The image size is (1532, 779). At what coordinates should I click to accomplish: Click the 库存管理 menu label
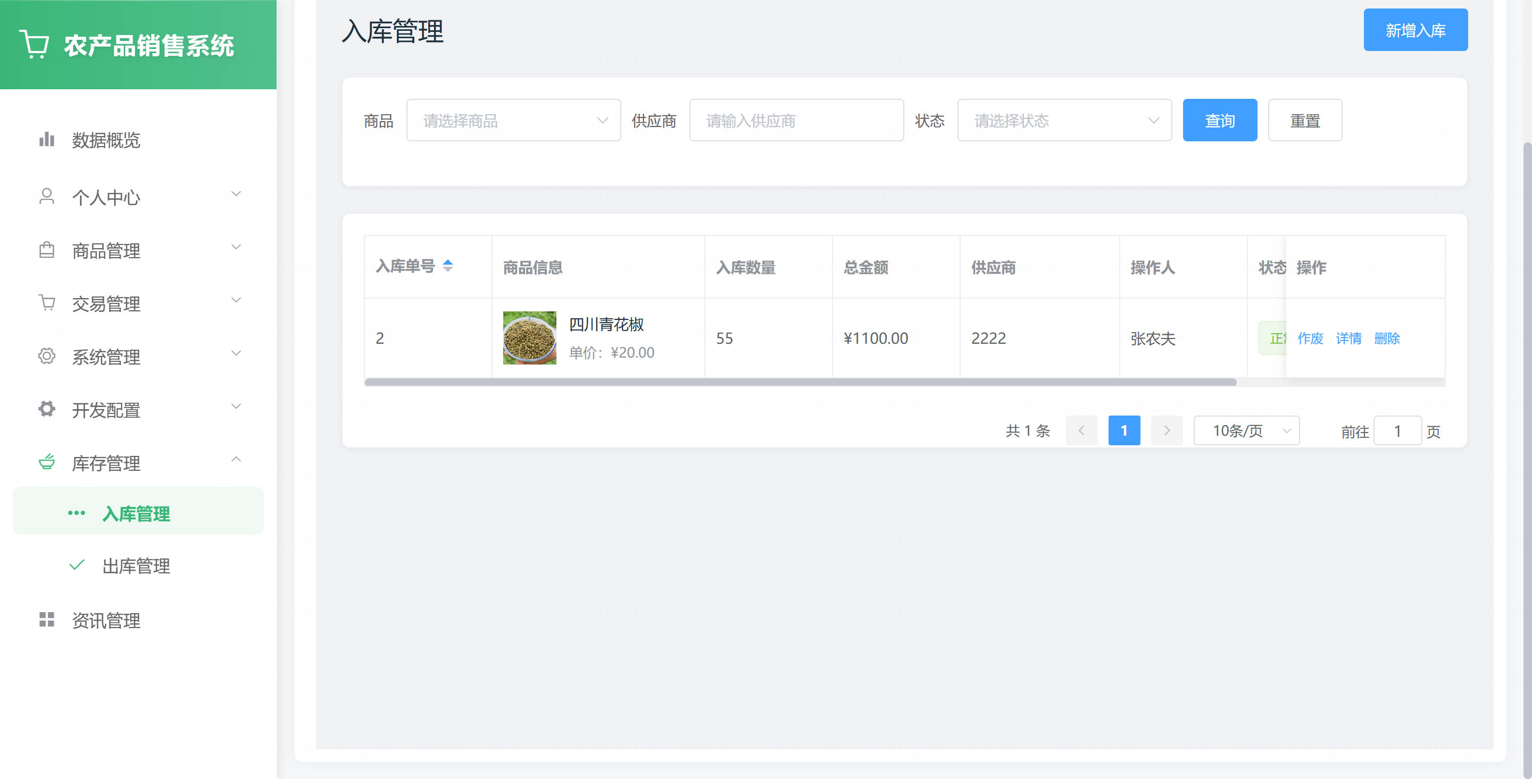106,463
